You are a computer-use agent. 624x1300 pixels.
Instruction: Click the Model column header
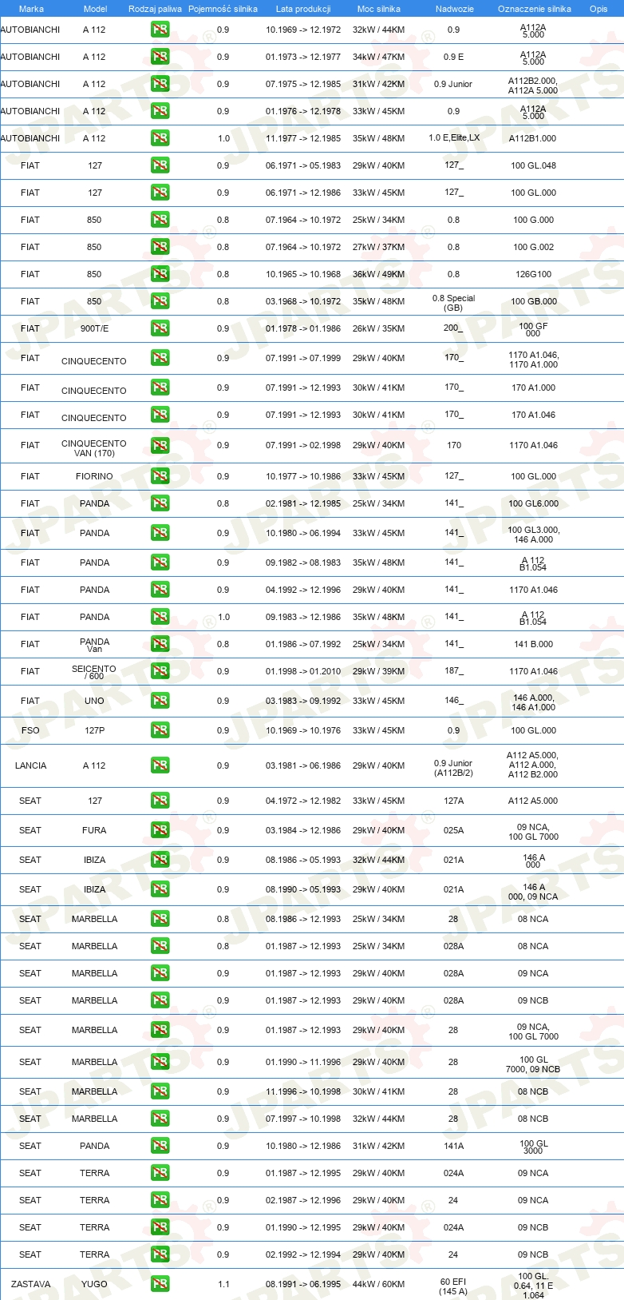(96, 9)
